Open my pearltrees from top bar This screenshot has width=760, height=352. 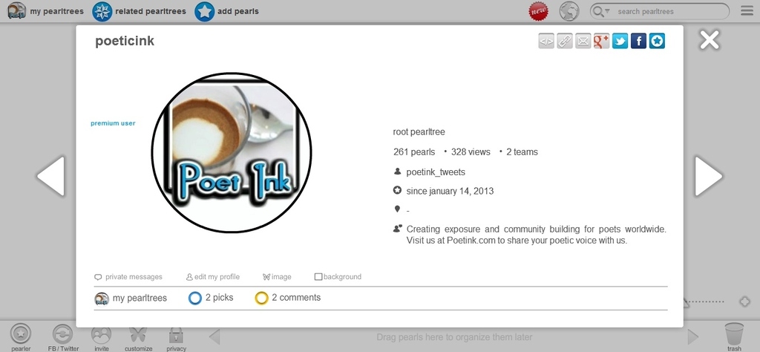click(x=45, y=11)
